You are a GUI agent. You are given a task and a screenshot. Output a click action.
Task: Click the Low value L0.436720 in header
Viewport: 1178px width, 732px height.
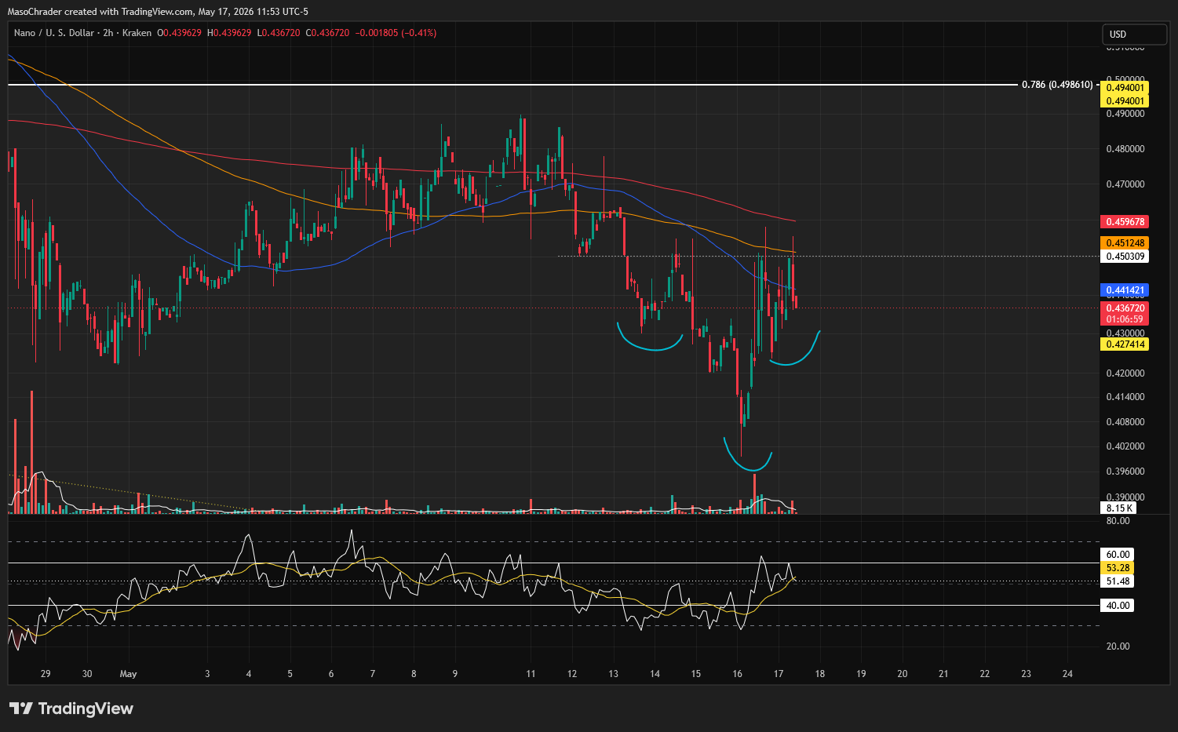click(279, 33)
